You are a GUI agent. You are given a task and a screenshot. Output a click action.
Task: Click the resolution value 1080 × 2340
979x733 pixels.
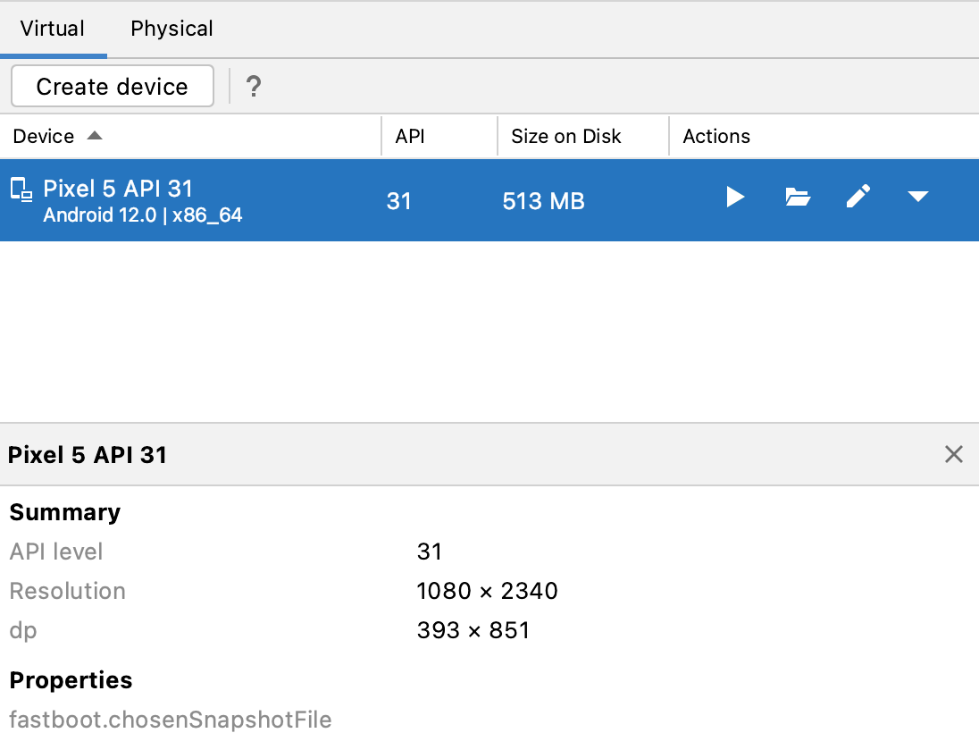pos(487,591)
